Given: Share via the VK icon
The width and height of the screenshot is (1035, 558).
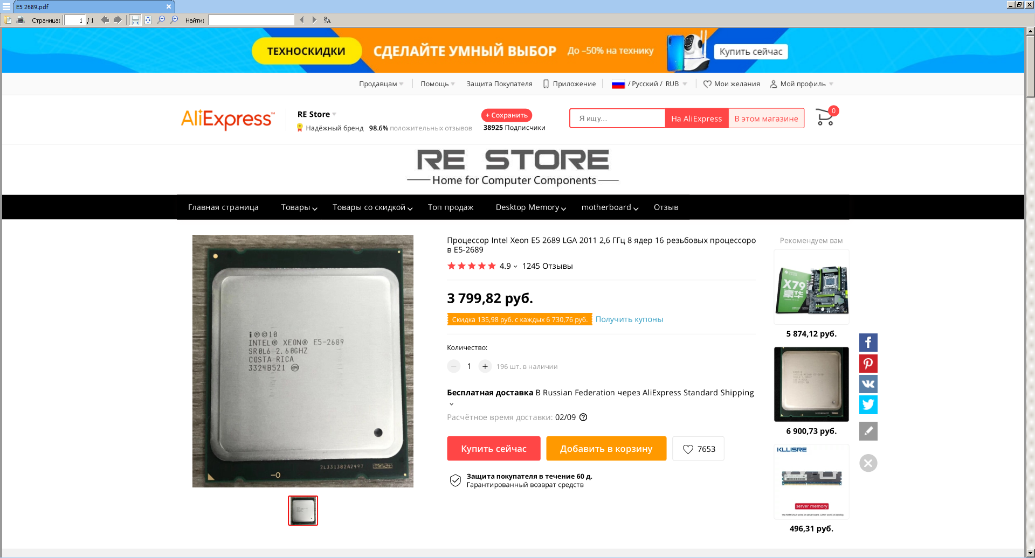Looking at the screenshot, I should point(868,384).
